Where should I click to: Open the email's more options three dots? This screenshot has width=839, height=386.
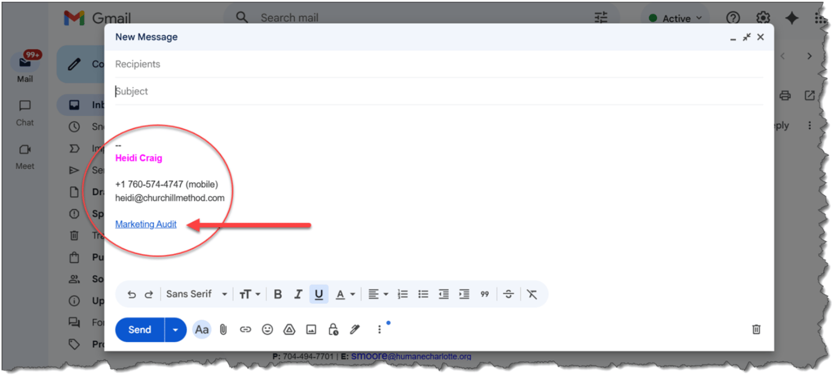[x=810, y=125]
